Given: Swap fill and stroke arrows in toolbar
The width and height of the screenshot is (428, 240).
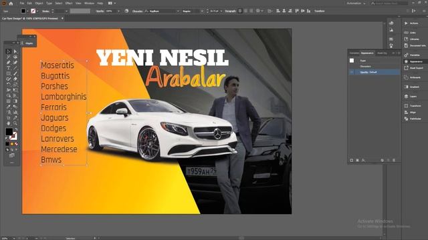Looking at the screenshot, I should pyautogui.click(x=16, y=129).
